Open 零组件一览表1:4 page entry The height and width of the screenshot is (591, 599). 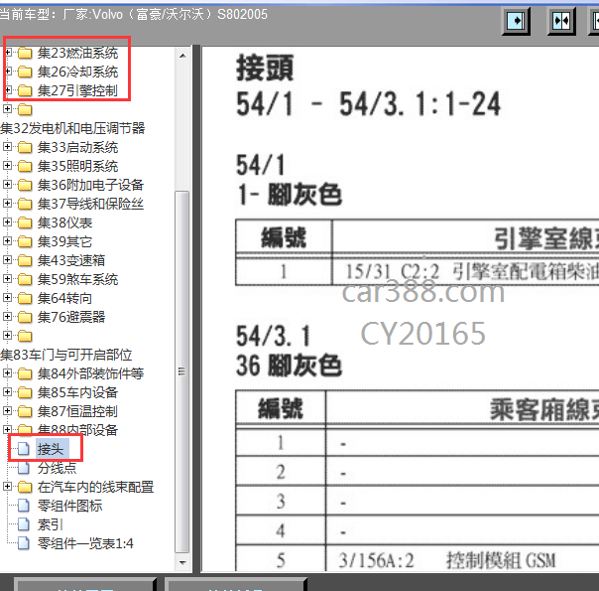85,543
